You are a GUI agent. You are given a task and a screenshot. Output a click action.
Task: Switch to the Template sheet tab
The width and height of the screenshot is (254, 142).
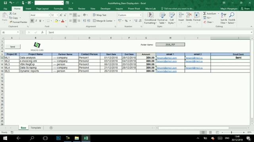[36, 128]
